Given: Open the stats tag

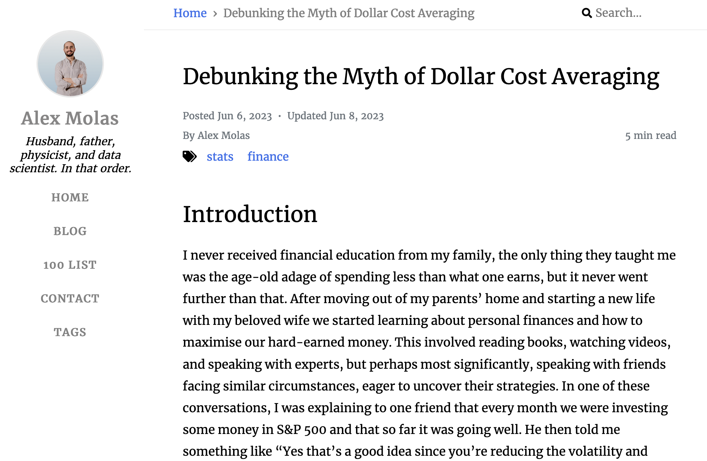Looking at the screenshot, I should pos(220,156).
